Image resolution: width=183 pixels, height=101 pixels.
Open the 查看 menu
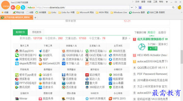coord(143,2)
